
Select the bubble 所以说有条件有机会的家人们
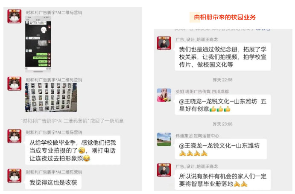223,180
